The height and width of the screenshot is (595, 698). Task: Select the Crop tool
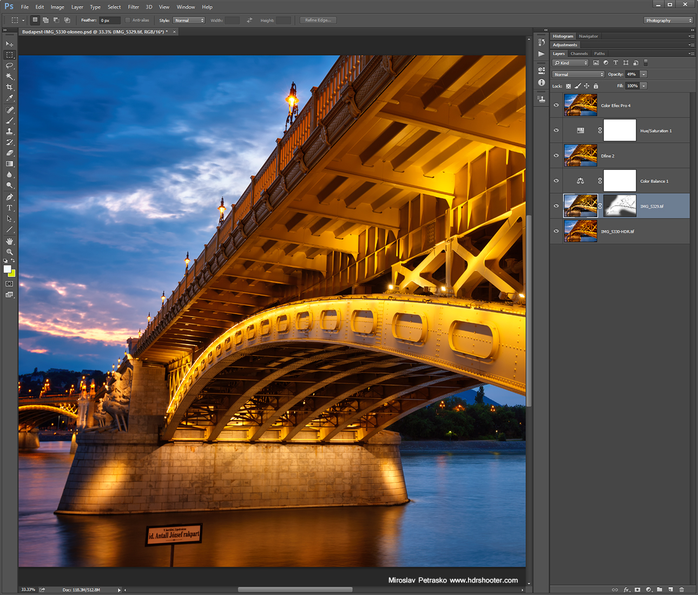coord(9,87)
